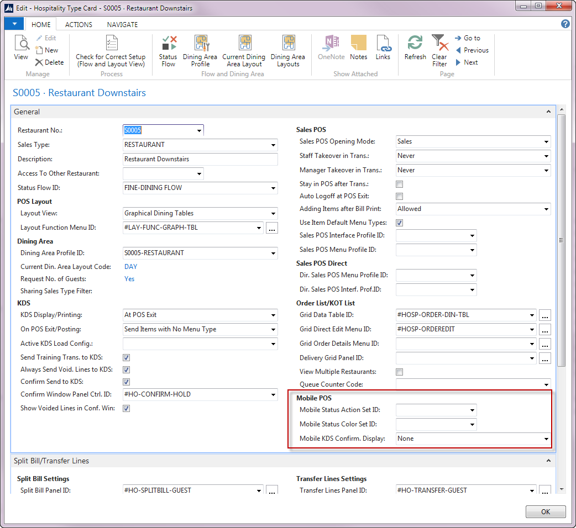This screenshot has height=528, width=576.
Task: Uncheck Use Item Default Menu Types
Action: tap(400, 223)
